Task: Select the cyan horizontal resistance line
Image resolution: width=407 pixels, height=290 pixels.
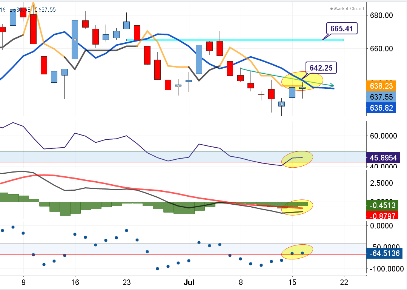Action: click(x=226, y=40)
